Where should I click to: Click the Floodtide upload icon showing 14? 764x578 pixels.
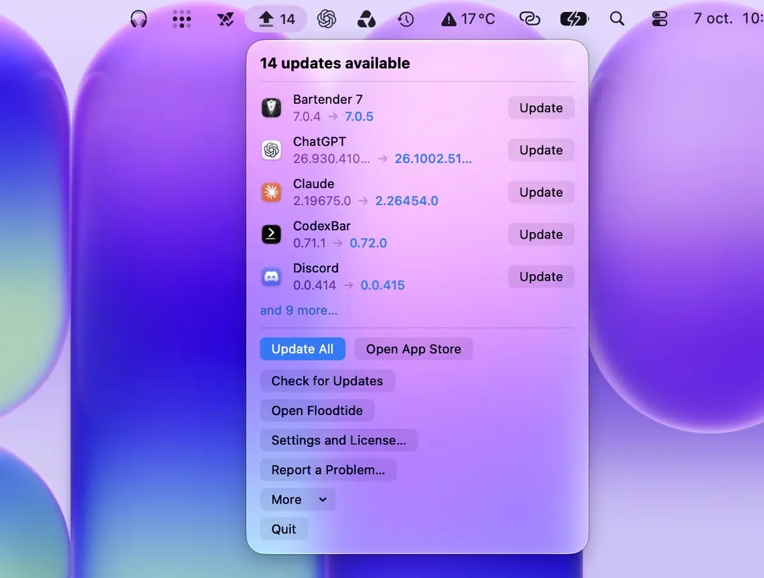click(276, 19)
